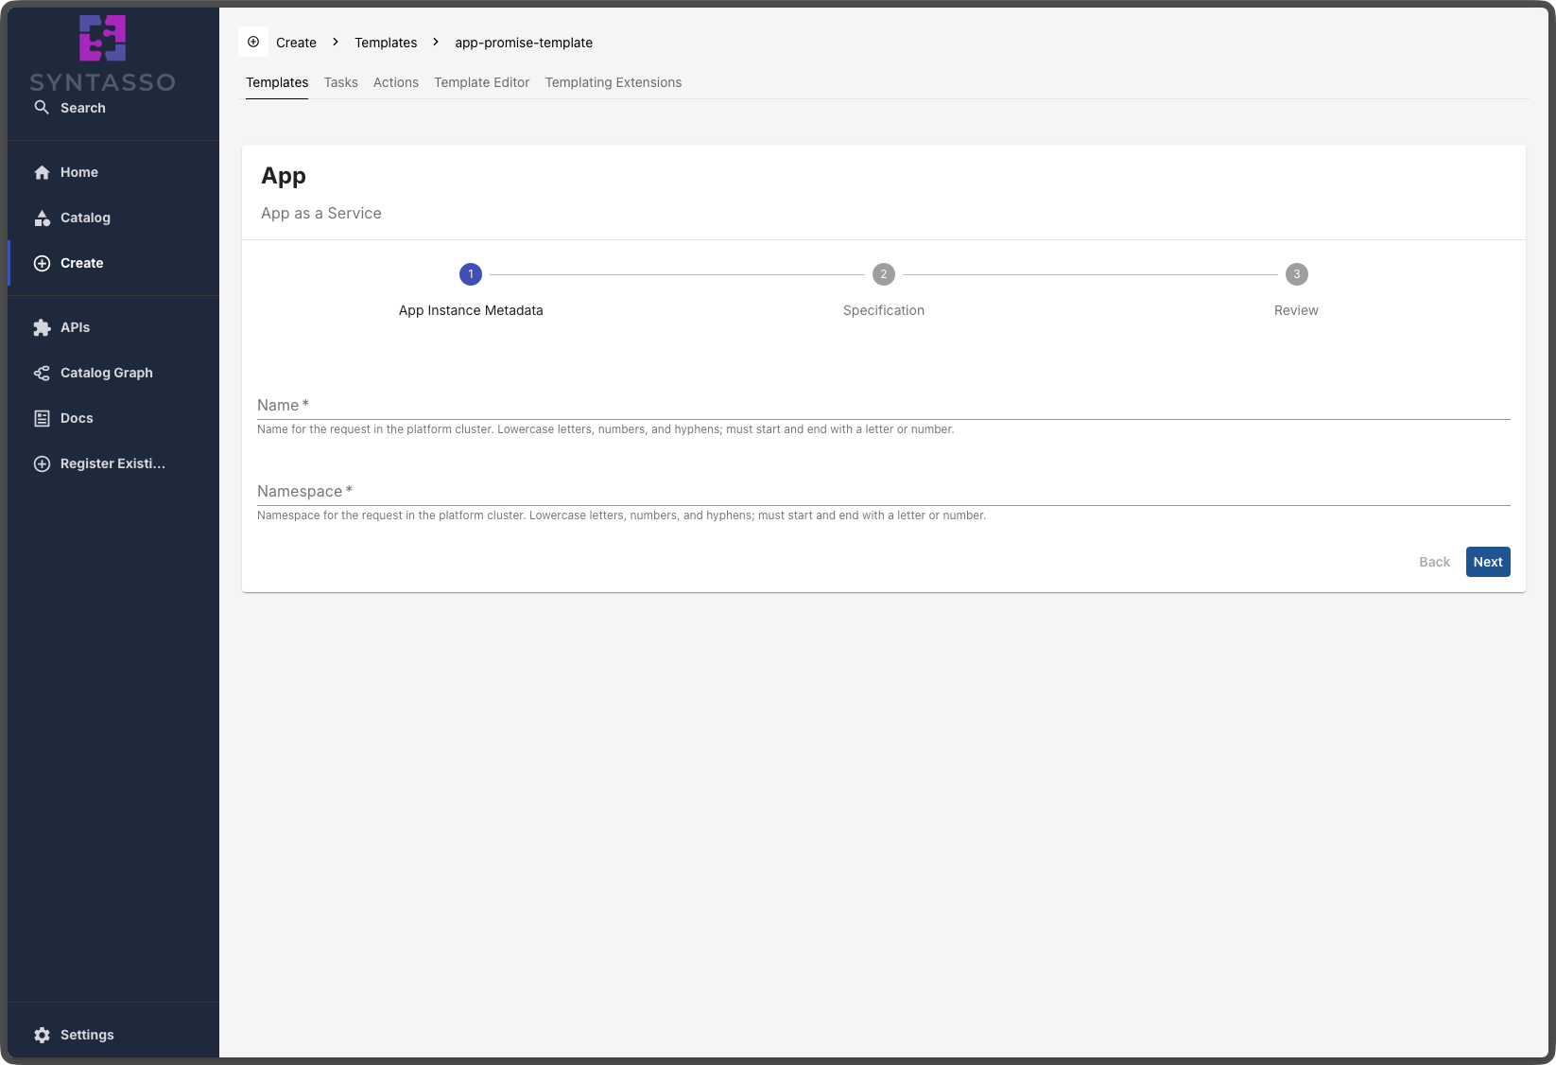This screenshot has width=1556, height=1065.
Task: Switch to the Templating Extensions tab
Action: coord(614,82)
